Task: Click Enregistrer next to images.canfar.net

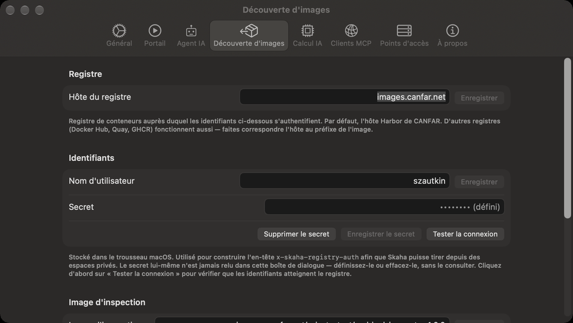Action: point(479,98)
